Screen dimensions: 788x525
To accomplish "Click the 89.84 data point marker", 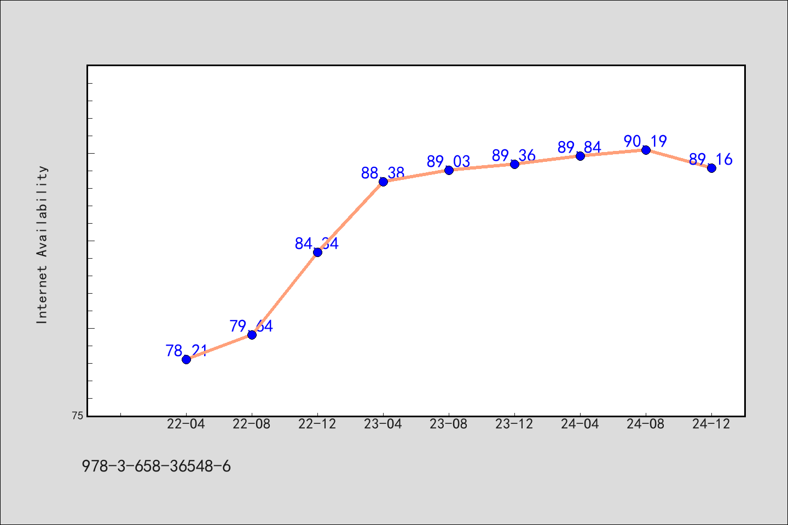I will click(x=580, y=156).
